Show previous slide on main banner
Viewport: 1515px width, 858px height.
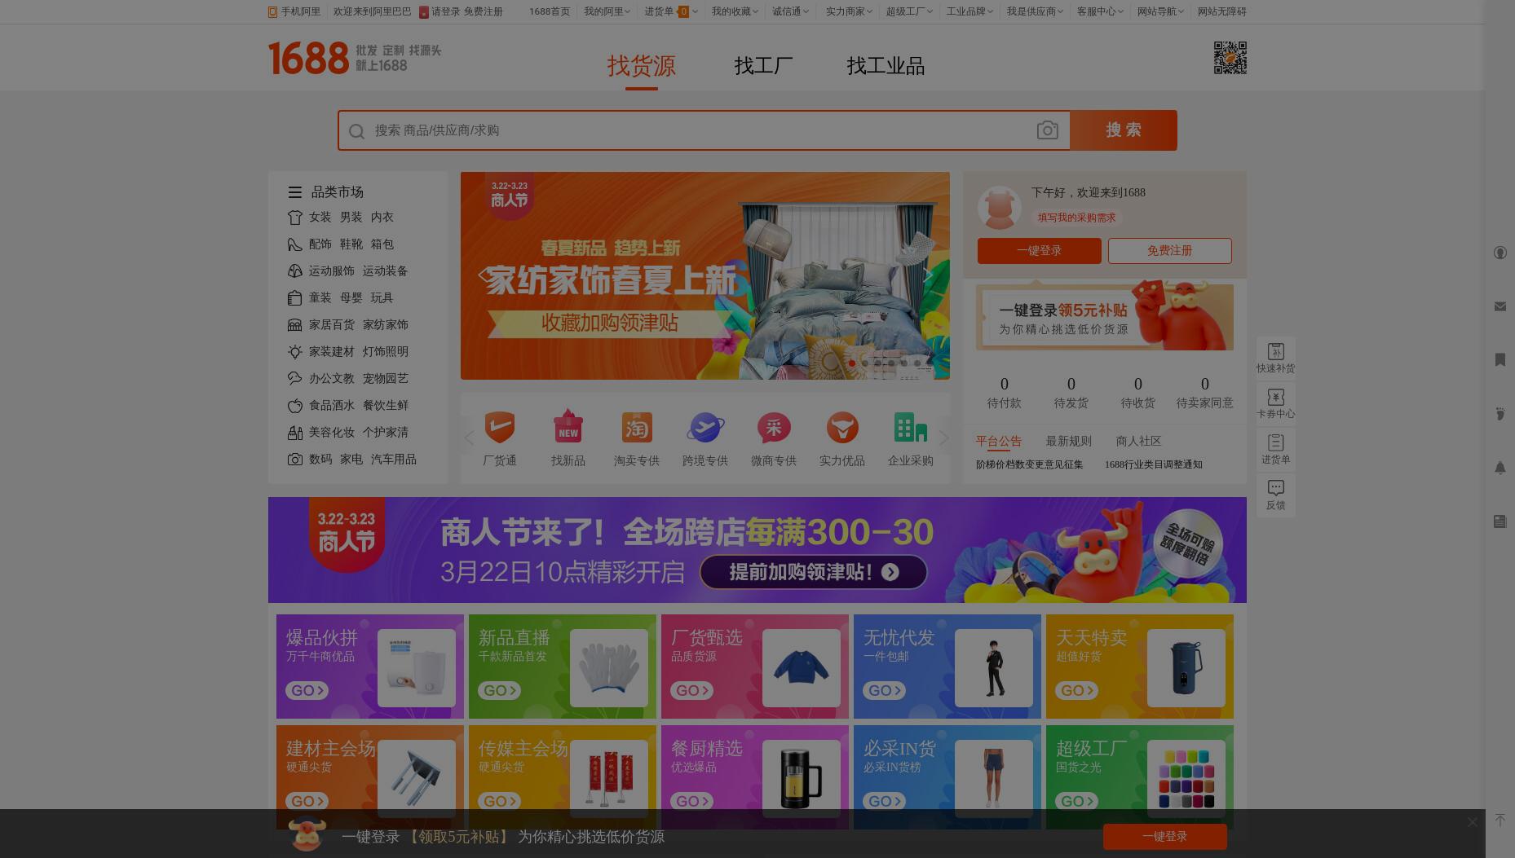[484, 275]
